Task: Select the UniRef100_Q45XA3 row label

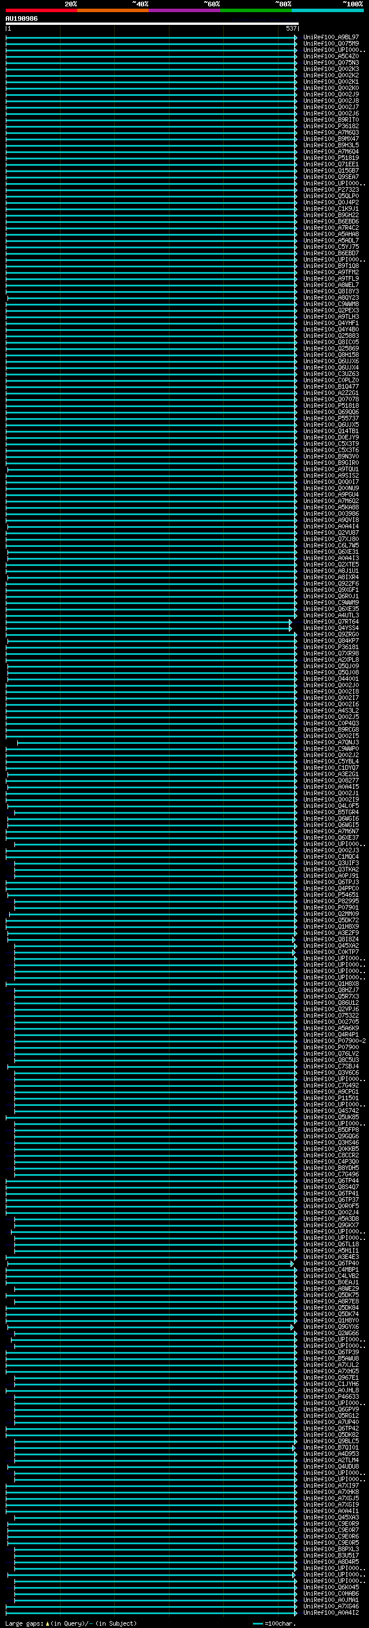Action: 330,1517
